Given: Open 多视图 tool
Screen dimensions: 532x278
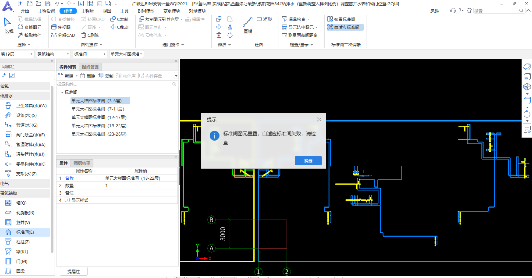Looking at the screenshot, I should [61, 27].
